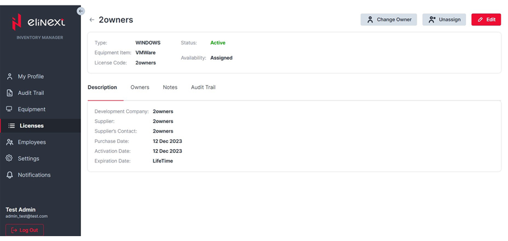Click the Notifications bell icon

10,175
